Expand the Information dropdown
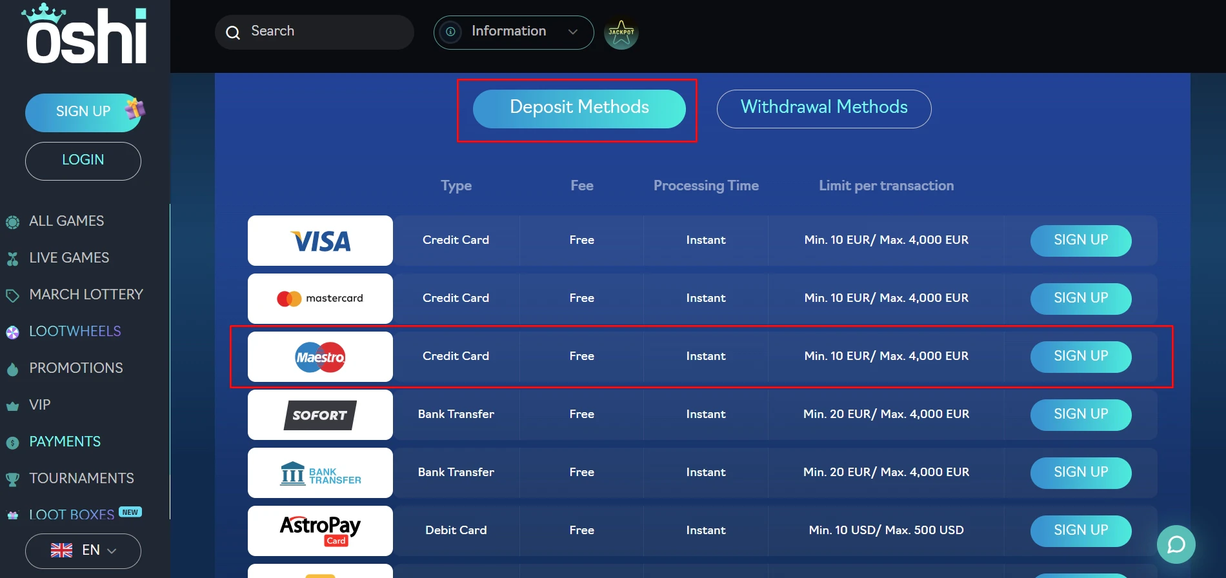The width and height of the screenshot is (1226, 578). [x=514, y=32]
